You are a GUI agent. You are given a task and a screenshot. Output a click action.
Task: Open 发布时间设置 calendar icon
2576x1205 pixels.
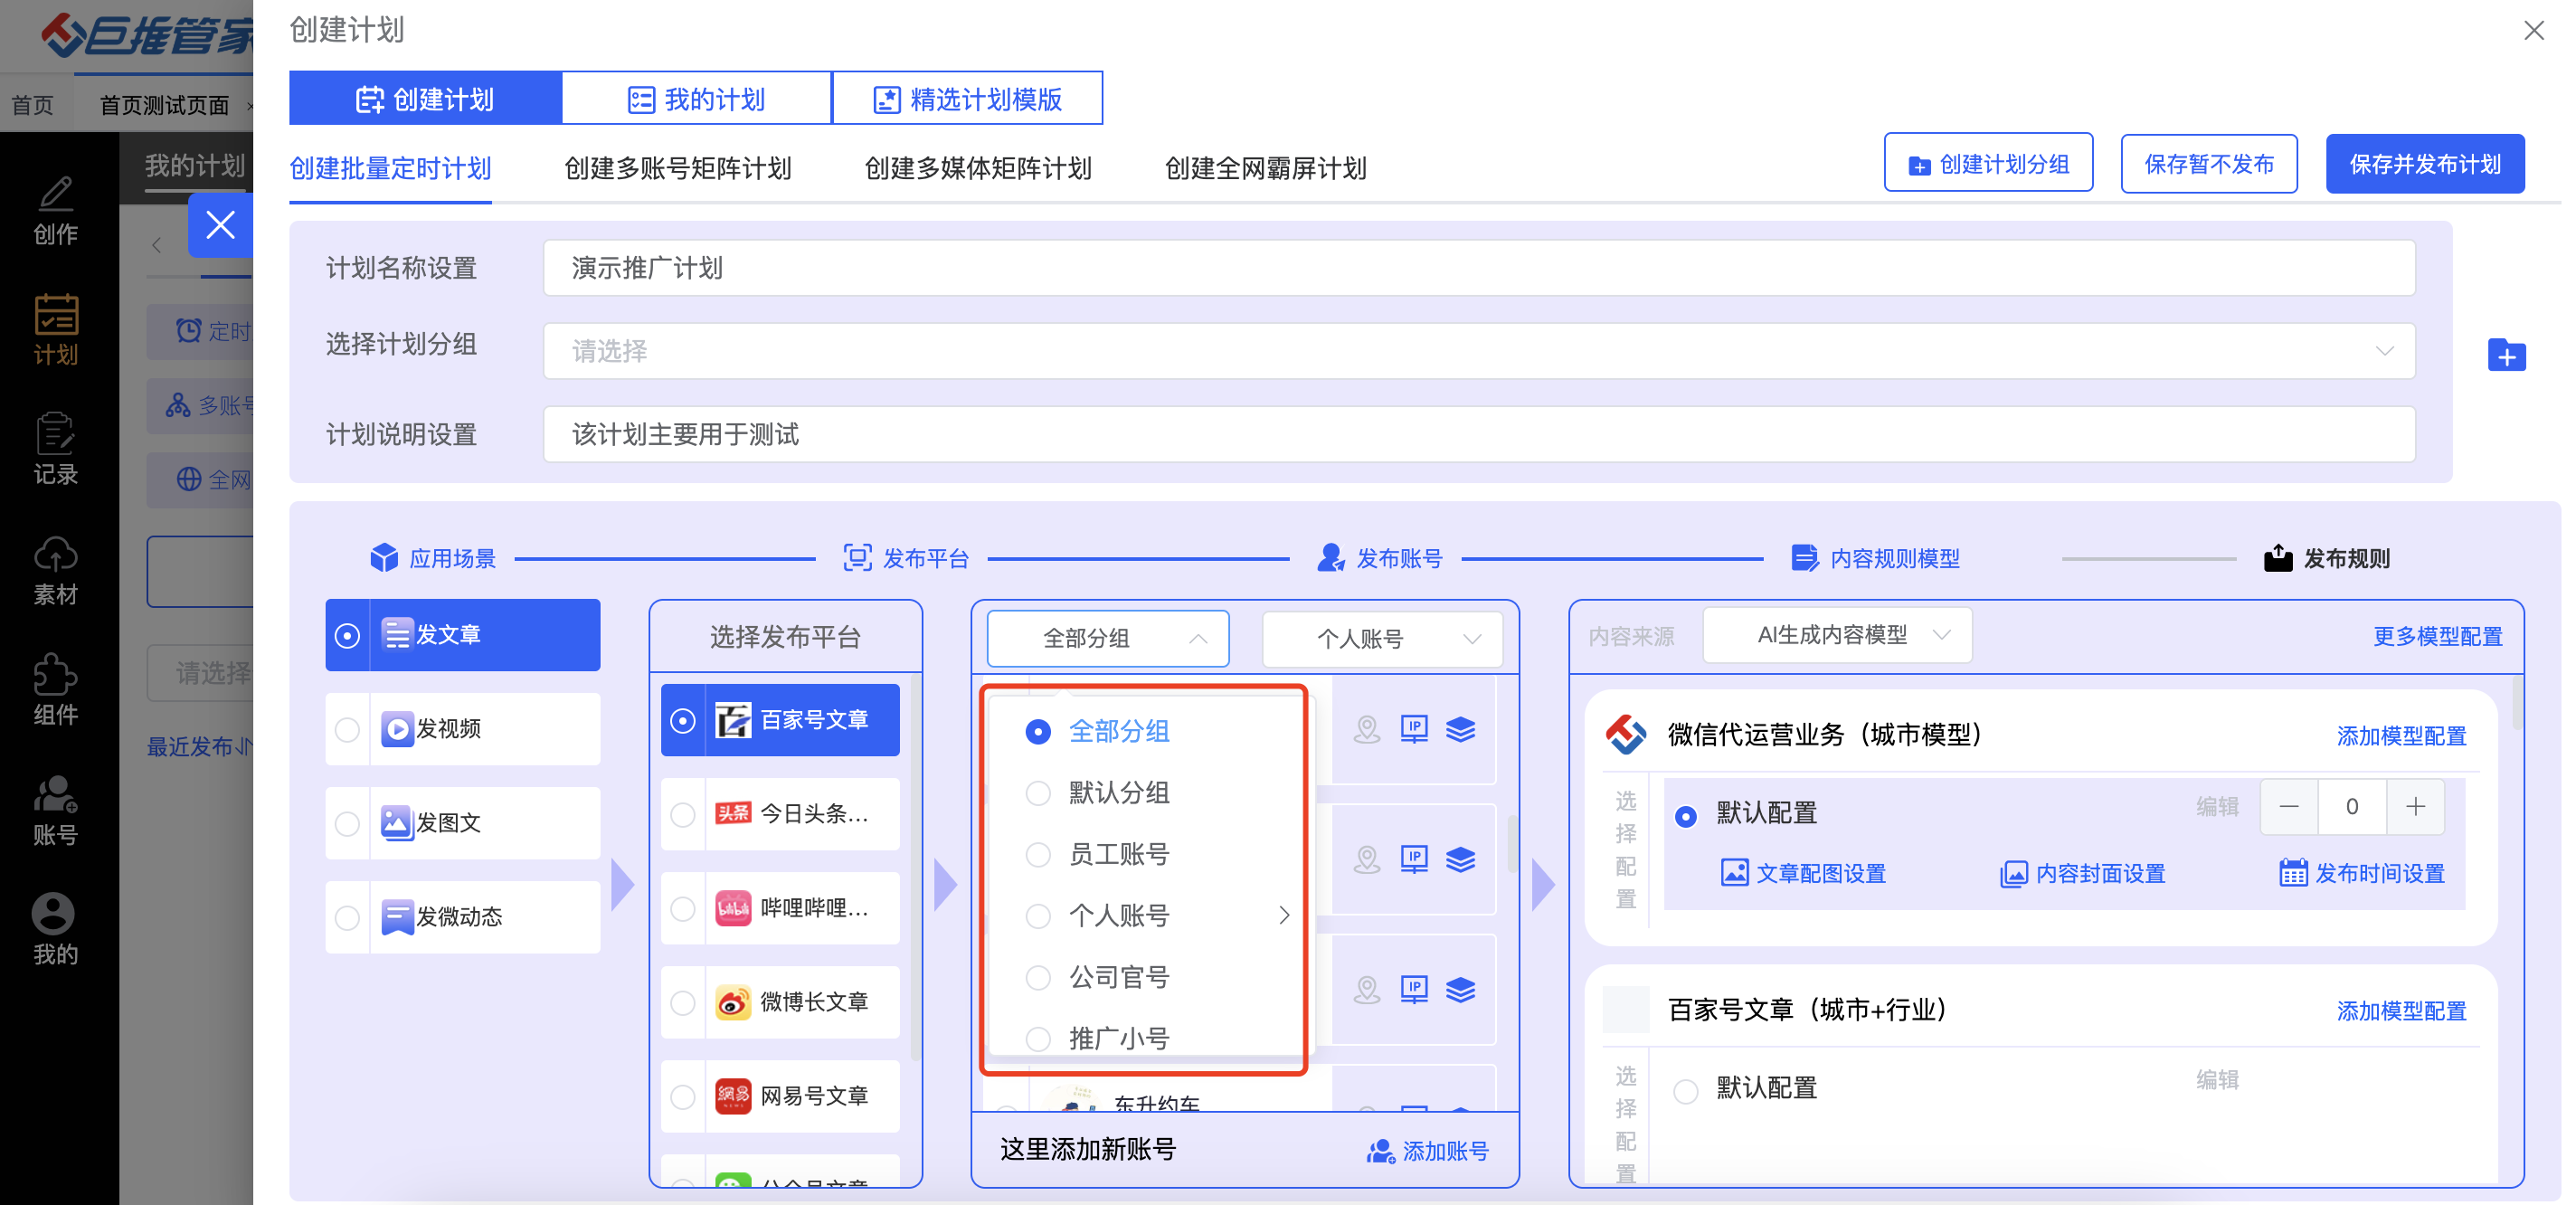coord(2292,873)
